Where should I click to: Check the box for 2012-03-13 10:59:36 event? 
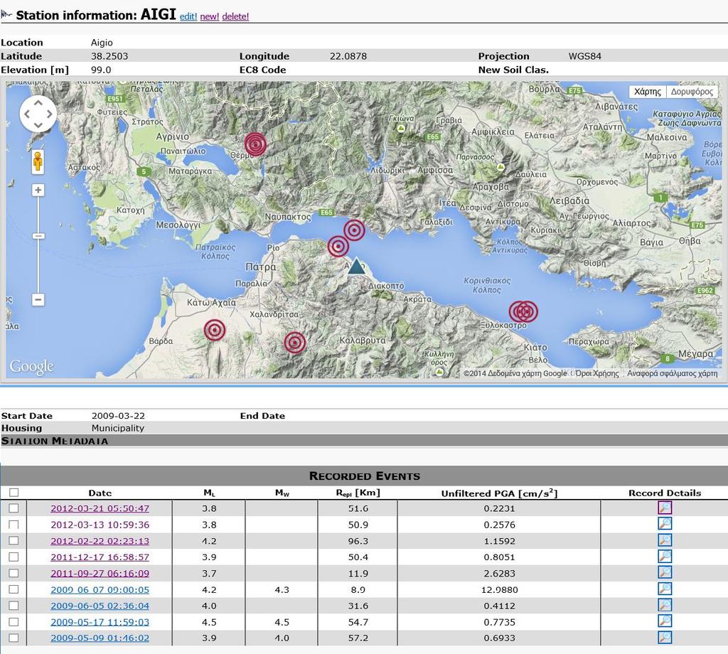pyautogui.click(x=14, y=525)
